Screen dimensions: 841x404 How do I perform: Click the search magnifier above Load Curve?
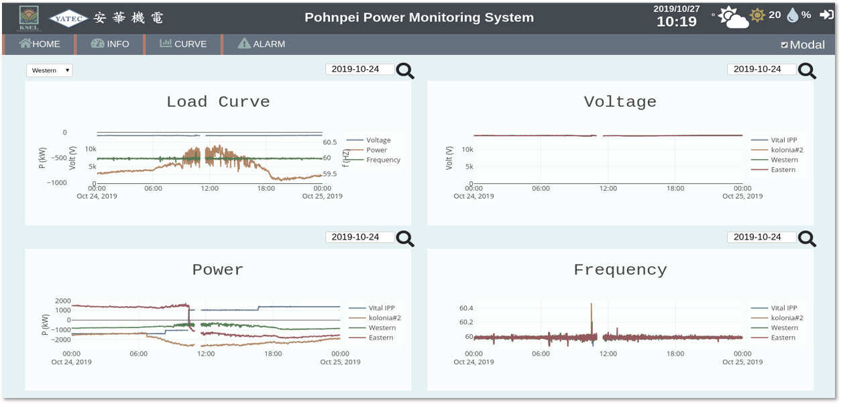[405, 70]
